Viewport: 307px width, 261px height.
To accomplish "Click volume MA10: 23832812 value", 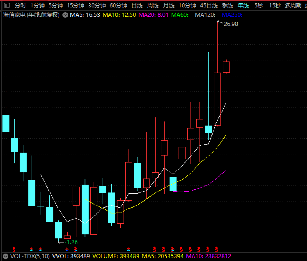I will pyautogui.click(x=208, y=256).
